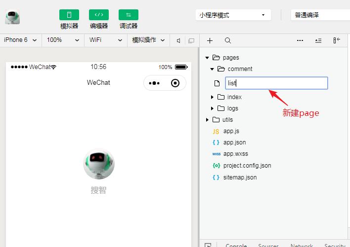Click the 搜智 nickname text
The height and width of the screenshot is (247, 350).
point(98,190)
